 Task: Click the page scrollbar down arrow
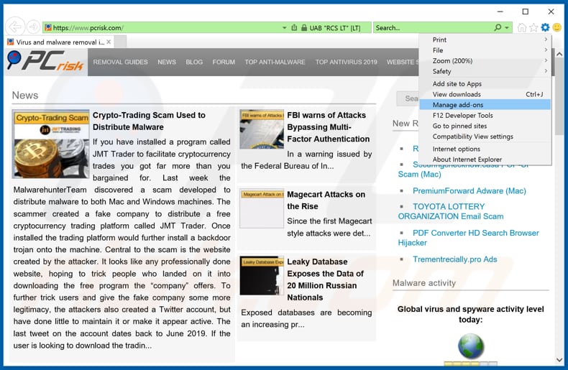[559, 359]
